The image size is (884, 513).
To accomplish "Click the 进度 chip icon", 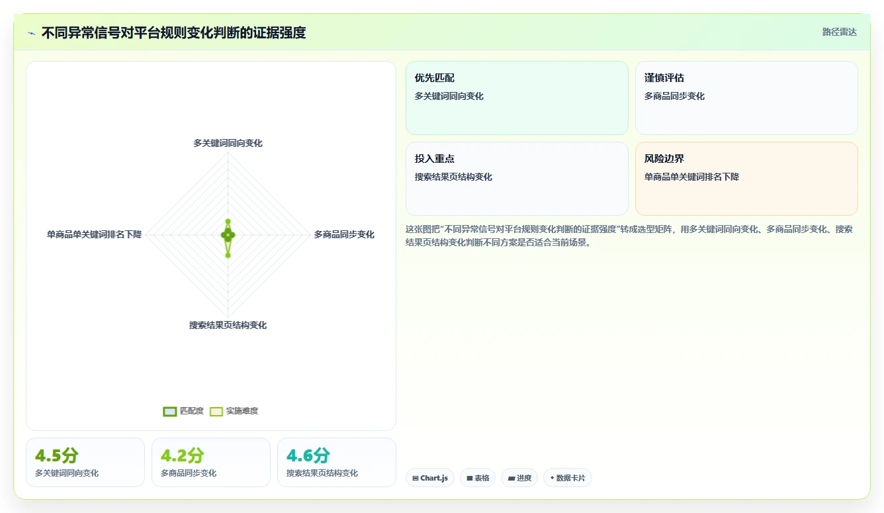I will coord(511,478).
